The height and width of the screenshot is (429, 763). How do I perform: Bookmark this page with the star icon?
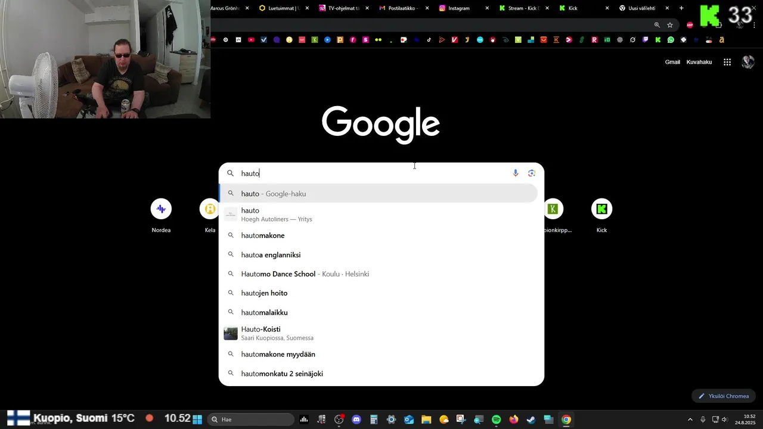pos(670,25)
